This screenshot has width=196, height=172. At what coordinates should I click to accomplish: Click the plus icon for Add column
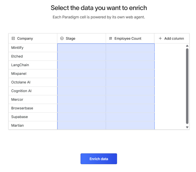point(160,38)
